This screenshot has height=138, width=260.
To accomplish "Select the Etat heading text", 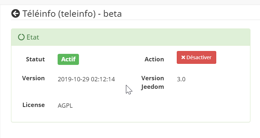I will (x=33, y=37).
